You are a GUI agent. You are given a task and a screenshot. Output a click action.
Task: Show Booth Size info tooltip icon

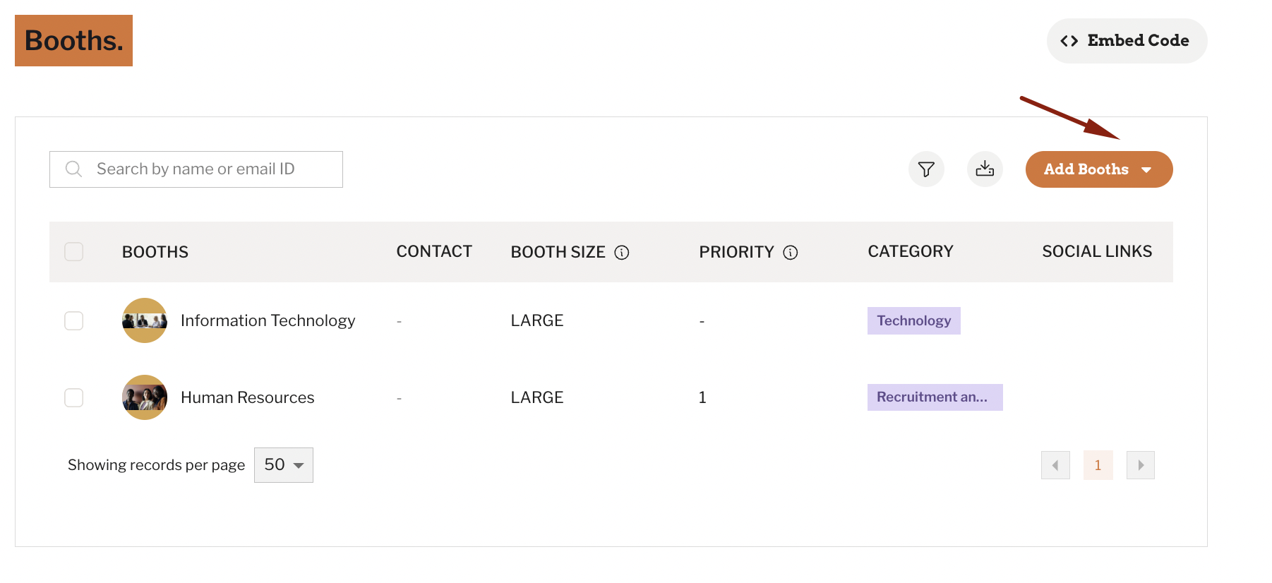click(x=622, y=253)
